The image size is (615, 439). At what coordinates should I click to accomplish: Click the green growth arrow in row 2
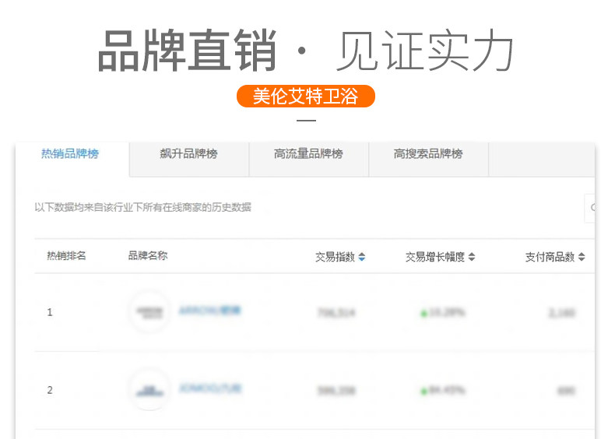click(423, 391)
